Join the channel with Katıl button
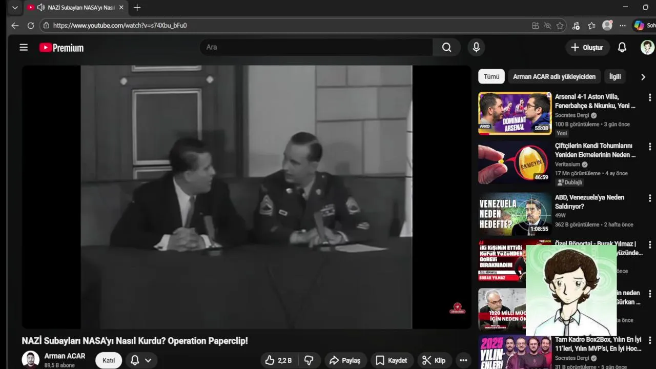Screen dimensions: 656x369 click(109, 360)
